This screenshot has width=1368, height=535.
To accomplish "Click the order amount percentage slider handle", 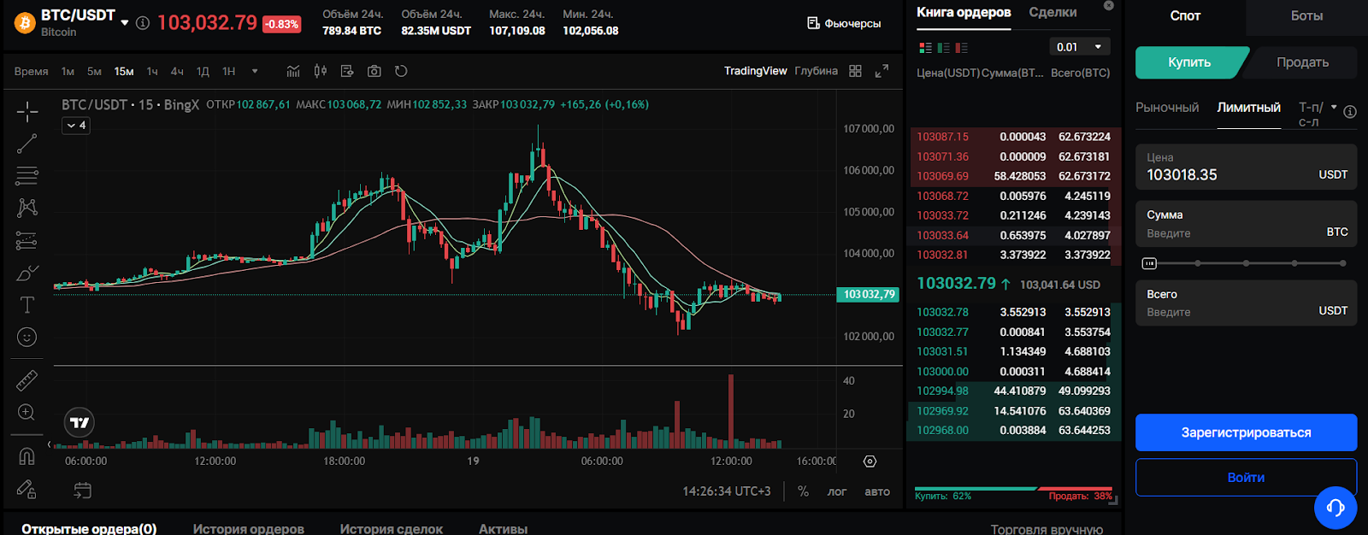I will pos(1149,263).
